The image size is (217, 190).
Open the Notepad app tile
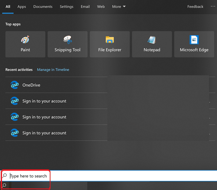(152, 44)
